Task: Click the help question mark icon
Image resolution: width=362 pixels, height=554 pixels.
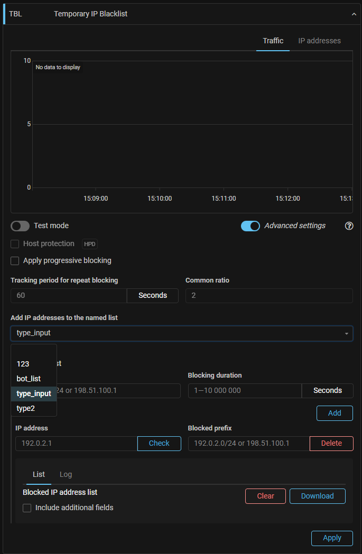Action: (349, 226)
